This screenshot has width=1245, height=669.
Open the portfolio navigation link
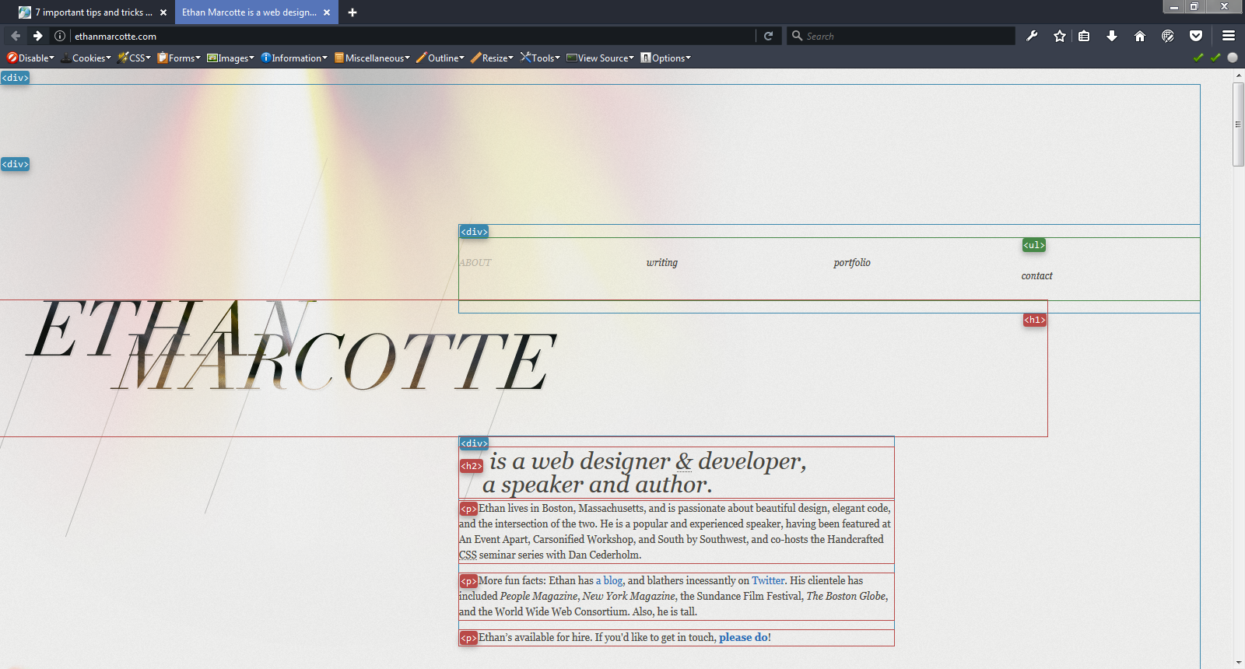click(x=852, y=263)
